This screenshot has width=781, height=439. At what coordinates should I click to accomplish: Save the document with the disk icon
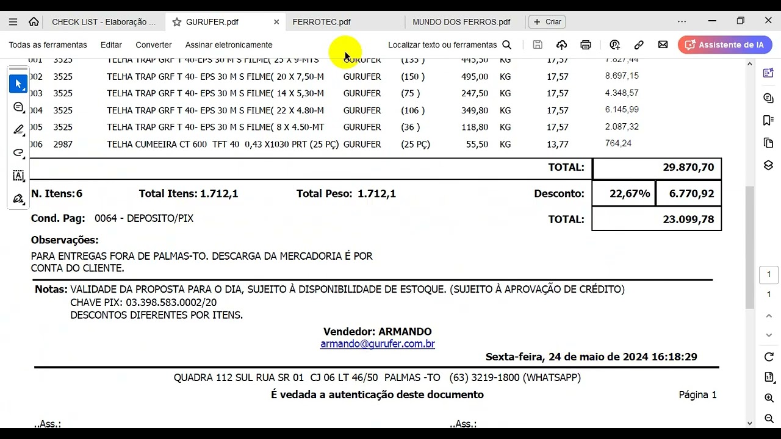click(x=538, y=45)
